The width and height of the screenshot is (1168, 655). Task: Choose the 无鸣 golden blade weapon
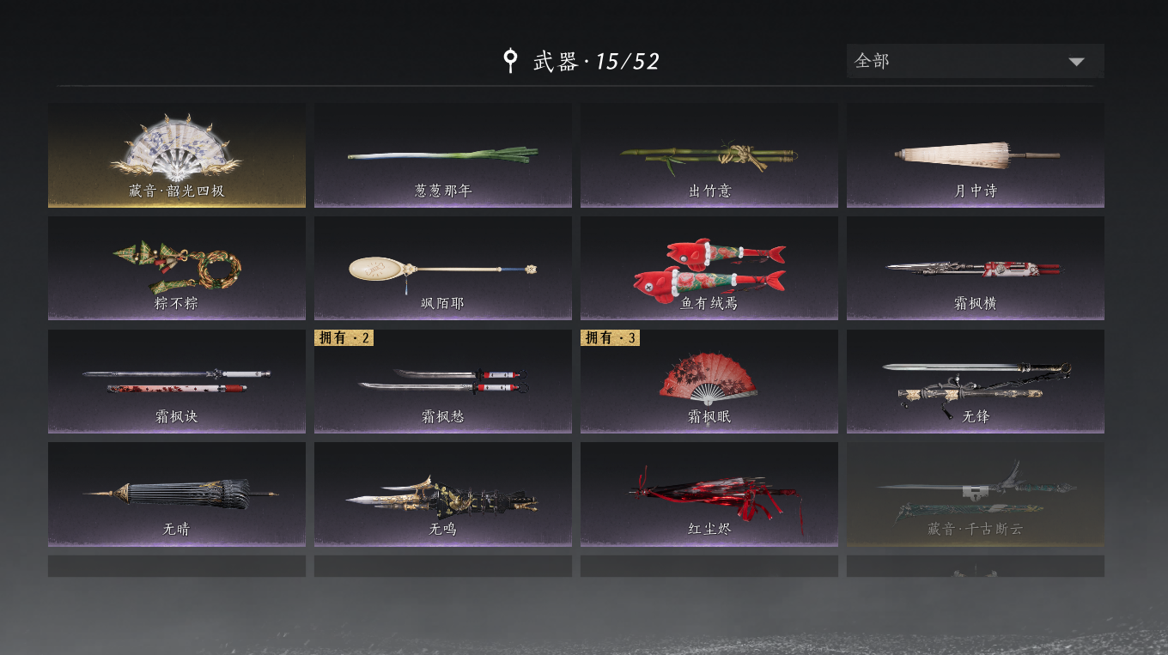(x=443, y=494)
